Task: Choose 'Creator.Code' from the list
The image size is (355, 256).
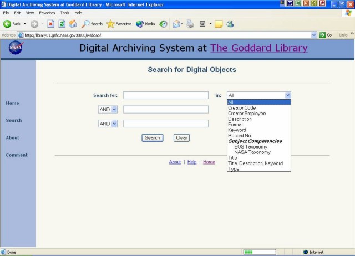Action: coord(259,108)
